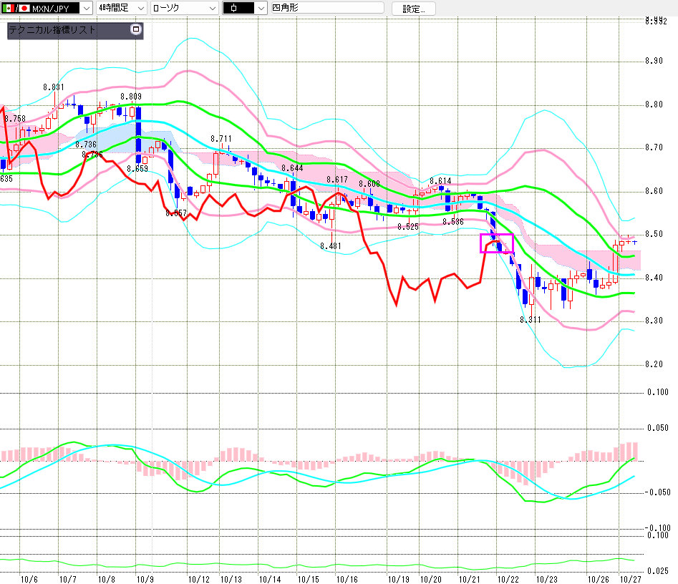Click the 8.90 price axis value
This screenshot has width=678, height=584.
(x=654, y=61)
